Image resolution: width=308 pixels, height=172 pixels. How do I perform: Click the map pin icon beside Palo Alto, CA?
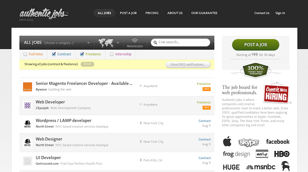point(140,160)
